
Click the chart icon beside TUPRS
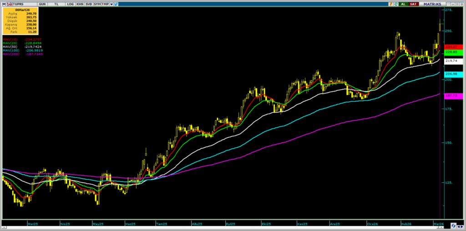coord(10,4)
